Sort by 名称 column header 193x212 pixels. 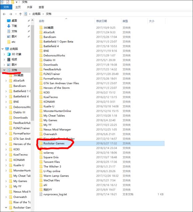[42, 21]
